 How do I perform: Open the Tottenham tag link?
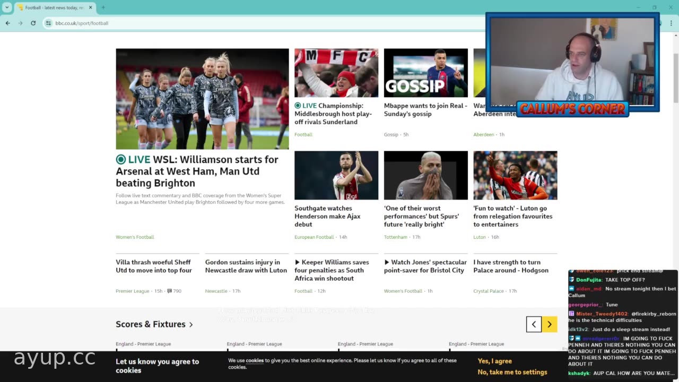coord(396,237)
